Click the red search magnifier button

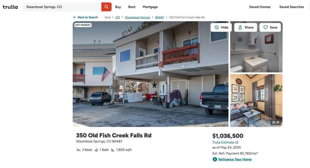pyautogui.click(x=106, y=7)
